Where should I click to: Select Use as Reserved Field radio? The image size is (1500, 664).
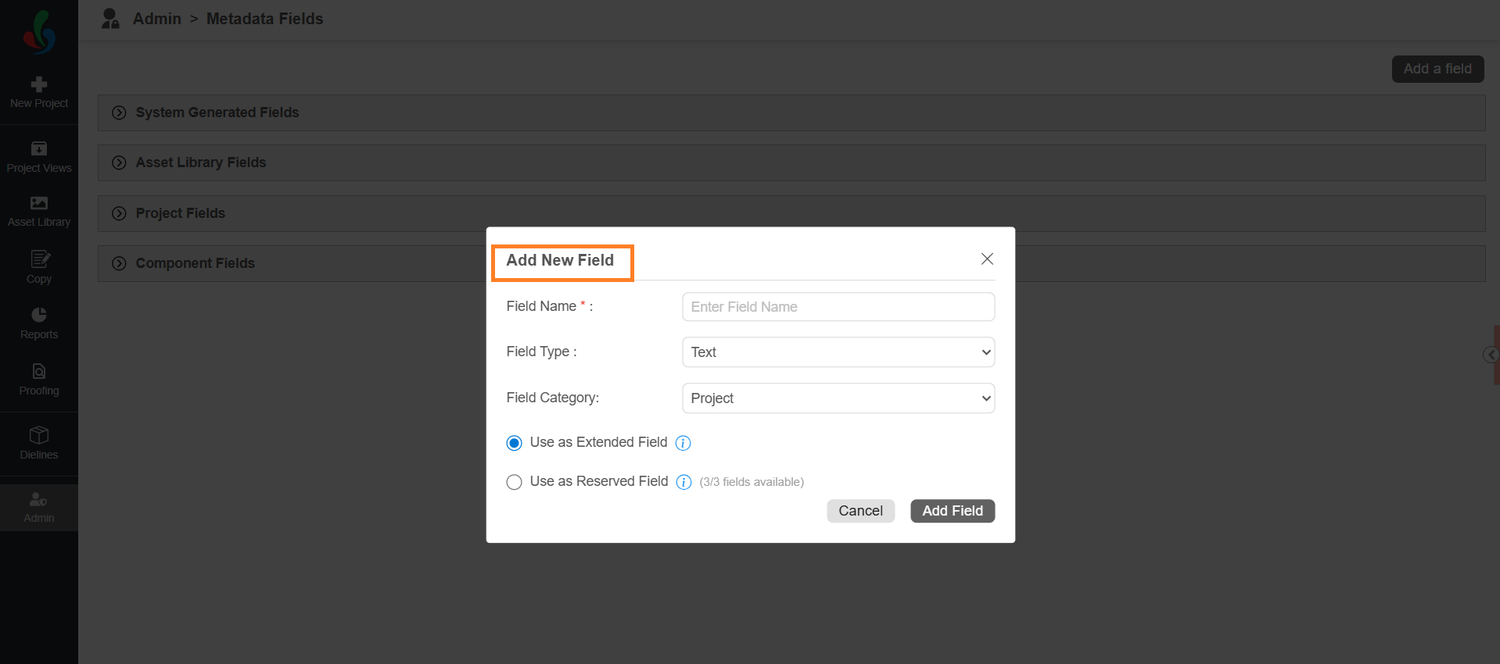pos(514,482)
